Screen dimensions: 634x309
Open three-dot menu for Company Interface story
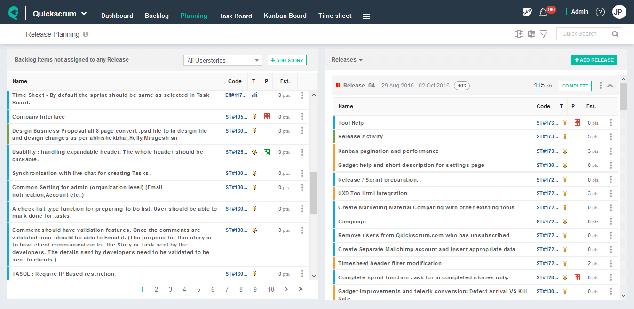[302, 117]
